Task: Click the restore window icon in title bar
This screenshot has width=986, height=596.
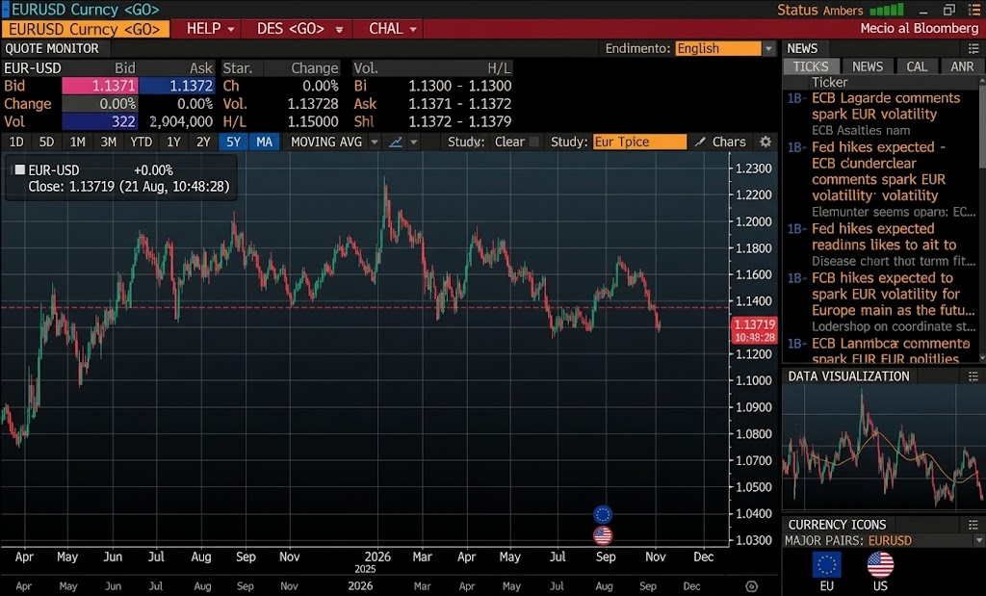Action: click(x=948, y=10)
